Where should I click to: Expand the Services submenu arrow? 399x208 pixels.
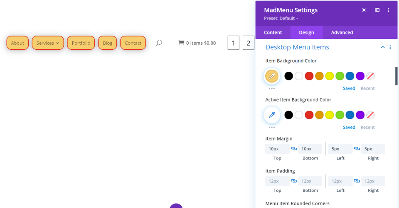(57, 43)
